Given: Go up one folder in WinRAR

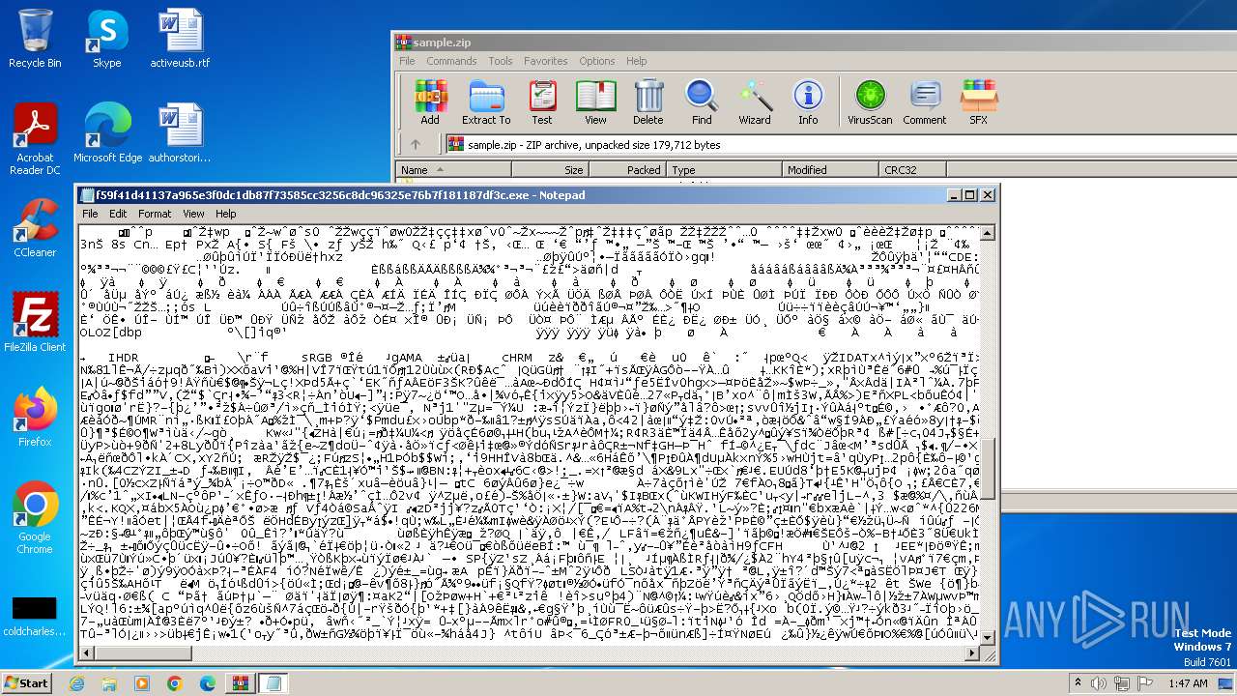Looking at the screenshot, I should click(x=416, y=145).
